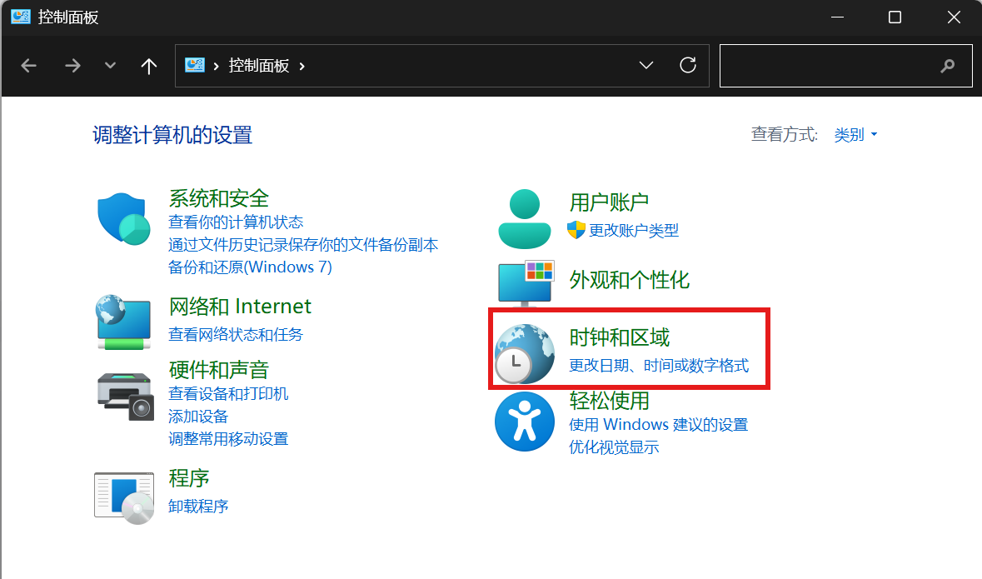Expand chevron after 控制面板 in address path

(302, 66)
